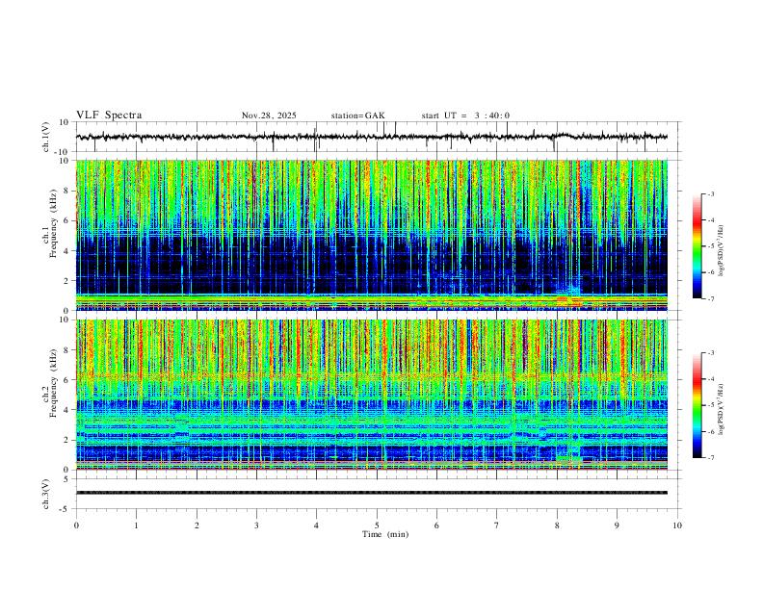The height and width of the screenshot is (589, 763).
Task: Click the time axis tick label '3'
Action: [x=256, y=525]
